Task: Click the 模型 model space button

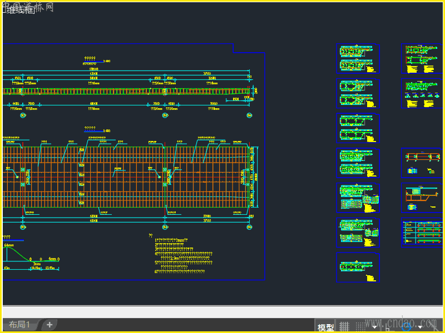Action: click(325, 327)
